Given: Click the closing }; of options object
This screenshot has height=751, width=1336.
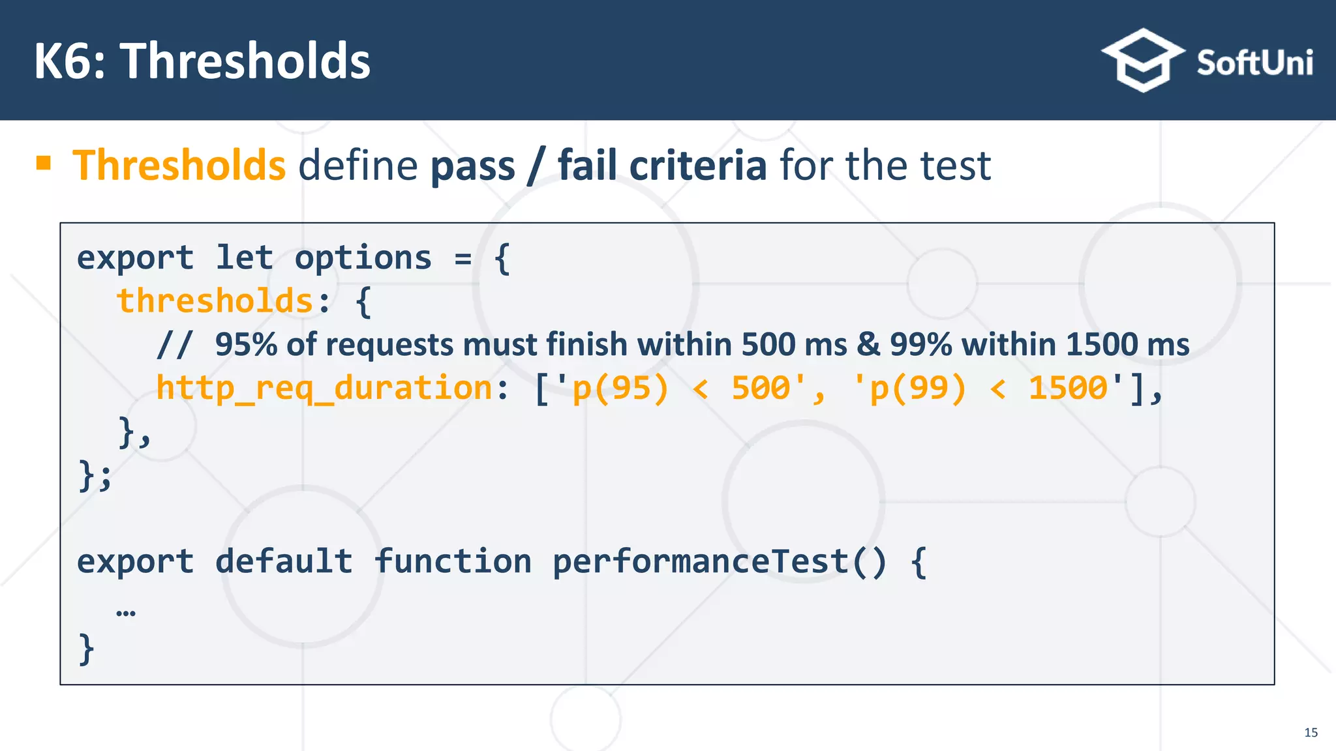Looking at the screenshot, I should [95, 475].
